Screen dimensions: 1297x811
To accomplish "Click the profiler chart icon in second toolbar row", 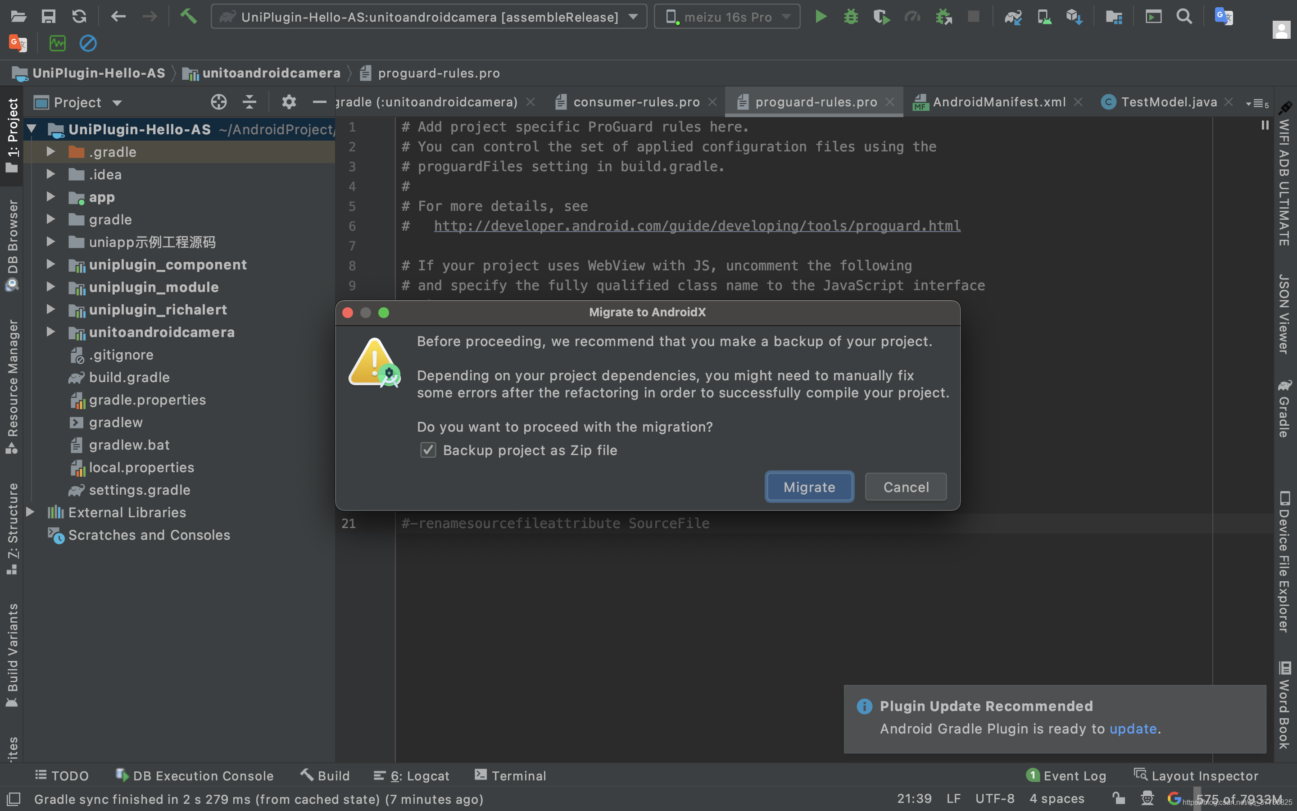I will 57,43.
